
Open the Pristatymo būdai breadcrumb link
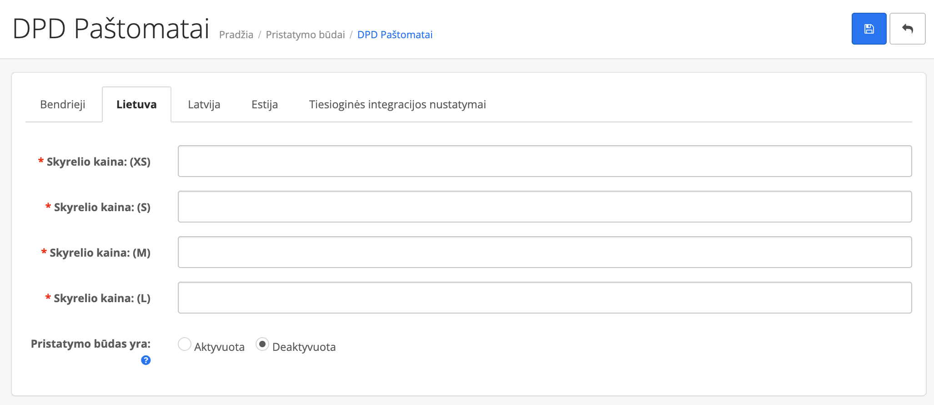pos(305,35)
